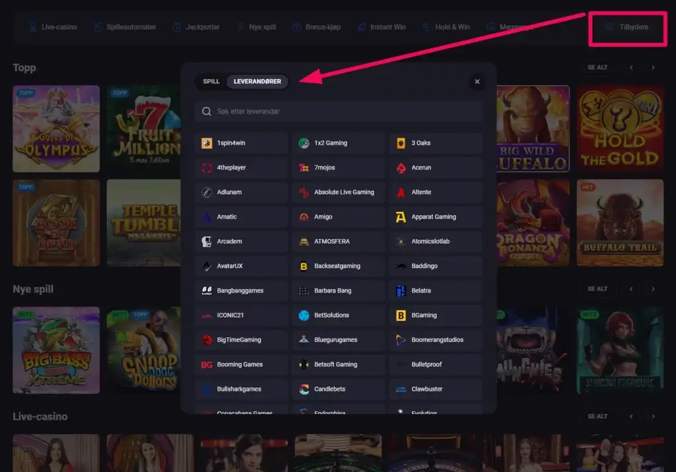Choose the Amigo provider

click(x=339, y=217)
